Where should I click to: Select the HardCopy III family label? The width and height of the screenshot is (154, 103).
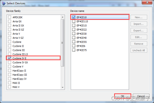(x=20, y=75)
